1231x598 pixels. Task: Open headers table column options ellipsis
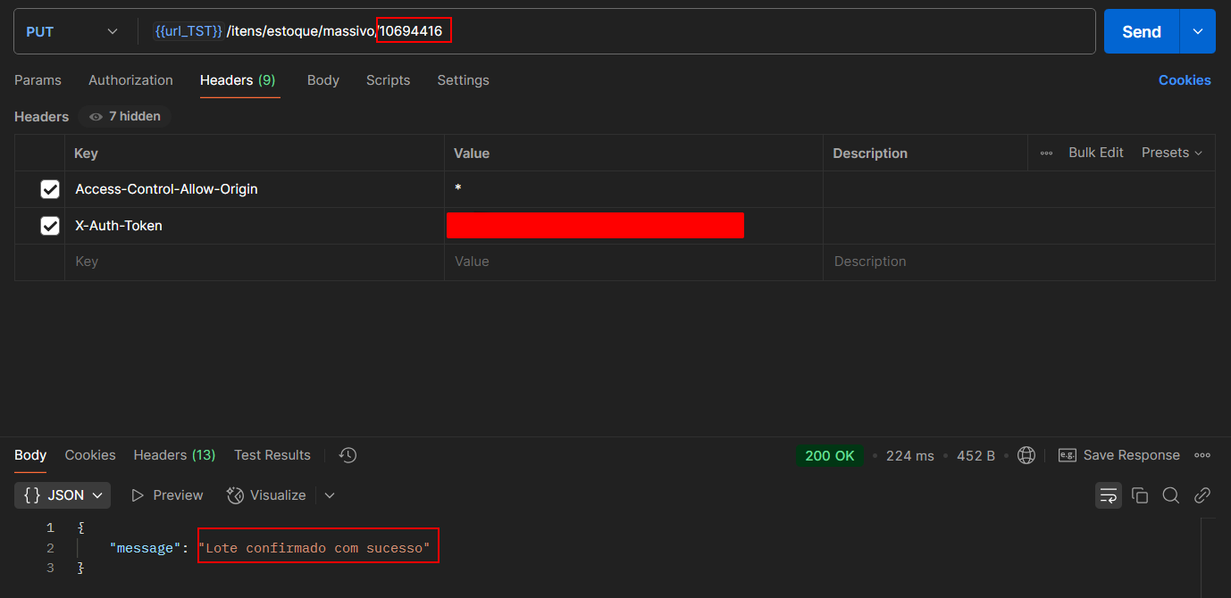[1046, 154]
